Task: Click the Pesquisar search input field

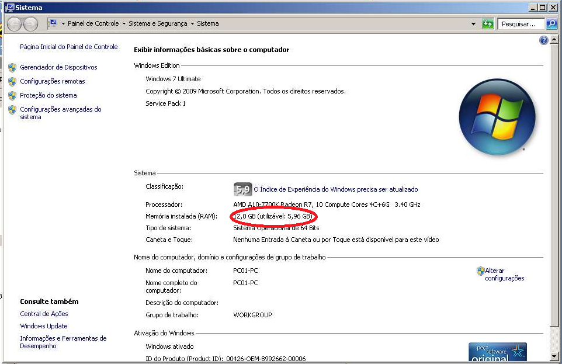Action: (522, 24)
